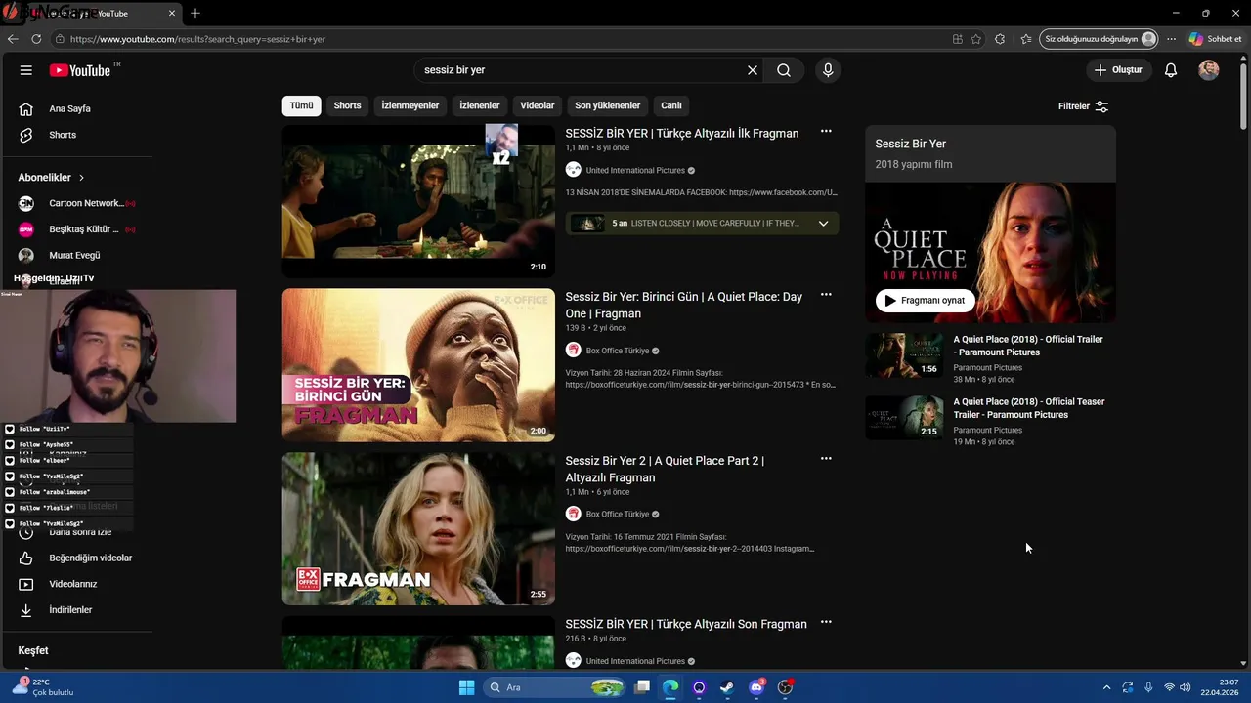Reload the page with refresh icon
Image resolution: width=1251 pixels, height=703 pixels.
36,39
